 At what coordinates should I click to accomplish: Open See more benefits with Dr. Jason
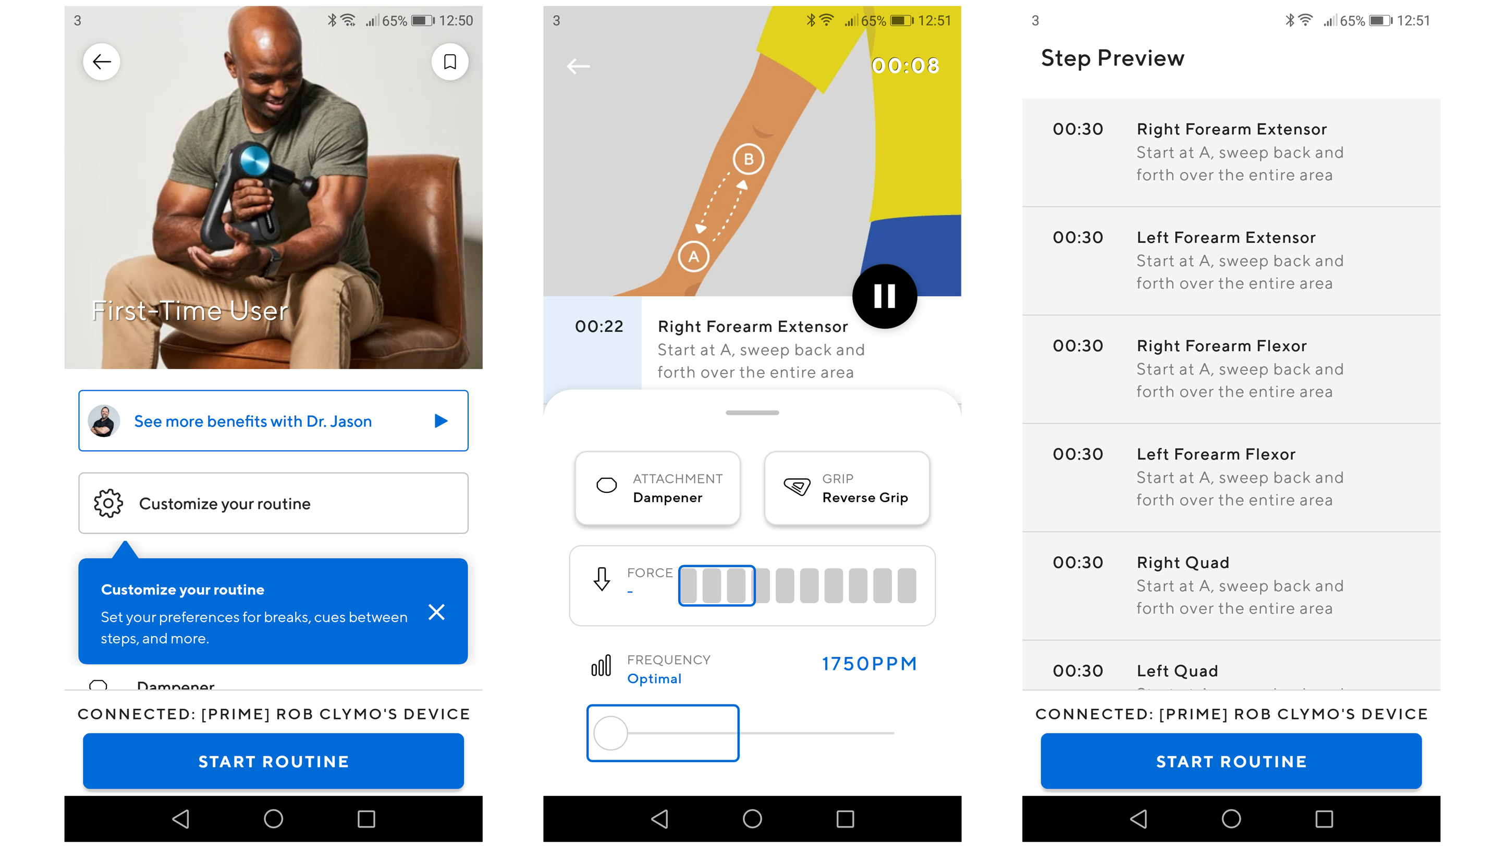[x=273, y=420]
